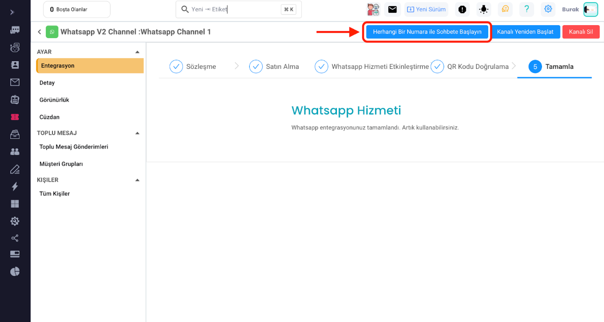Click the Whatsapp entegrasyonunuz tamamlandı message
Screen dimensions: 604x322
pos(375,128)
